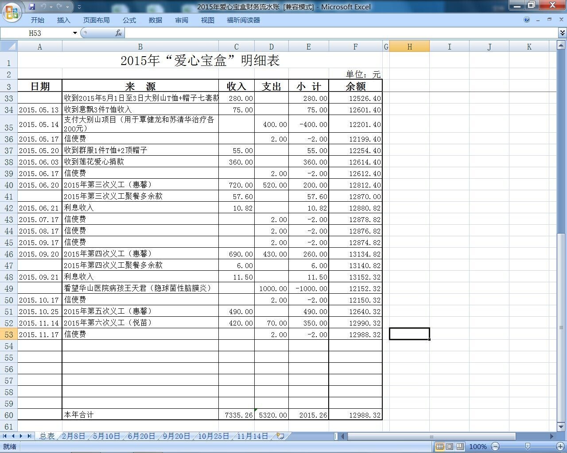Go to last sheet tab navigation arrow
The height and width of the screenshot is (453, 567).
coord(29,436)
